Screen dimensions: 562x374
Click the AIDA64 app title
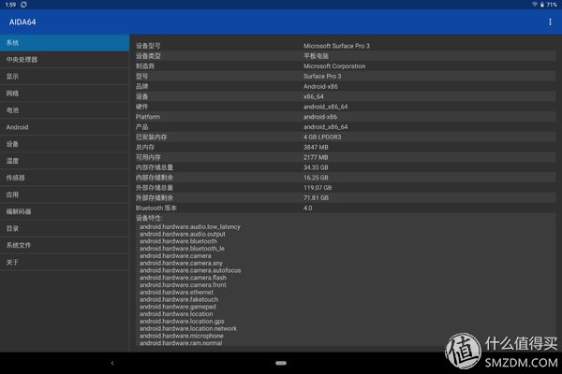22,22
